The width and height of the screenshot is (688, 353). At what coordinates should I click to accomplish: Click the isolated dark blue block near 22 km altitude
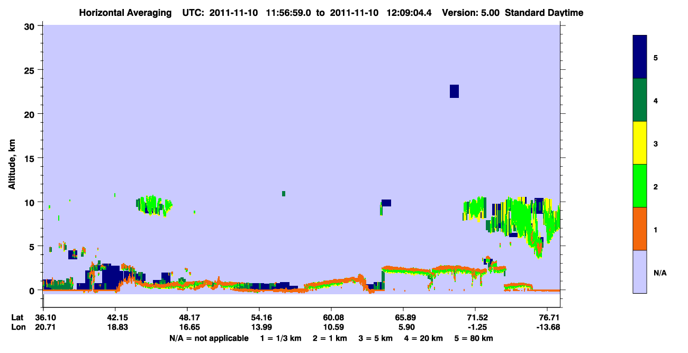[x=454, y=91]
